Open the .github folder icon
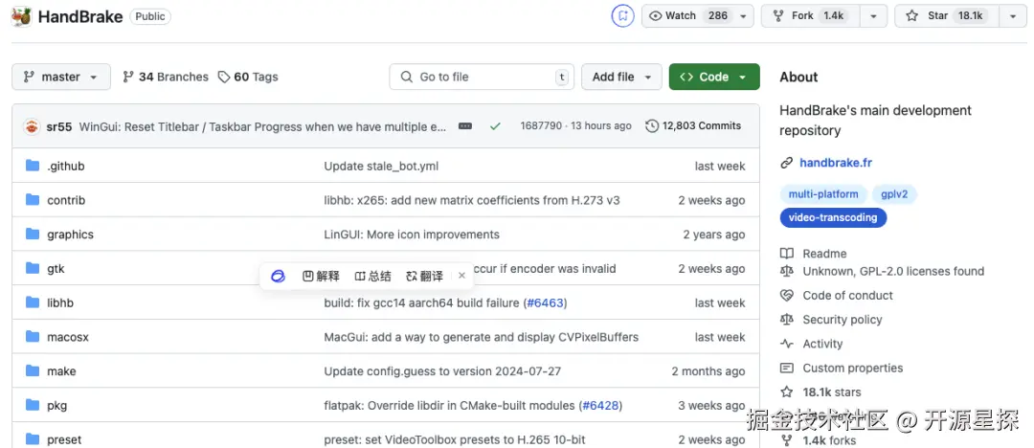1034x448 pixels. [33, 166]
